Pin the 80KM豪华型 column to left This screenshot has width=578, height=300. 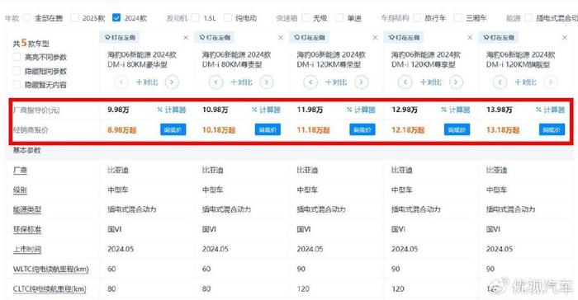pyautogui.click(x=120, y=38)
